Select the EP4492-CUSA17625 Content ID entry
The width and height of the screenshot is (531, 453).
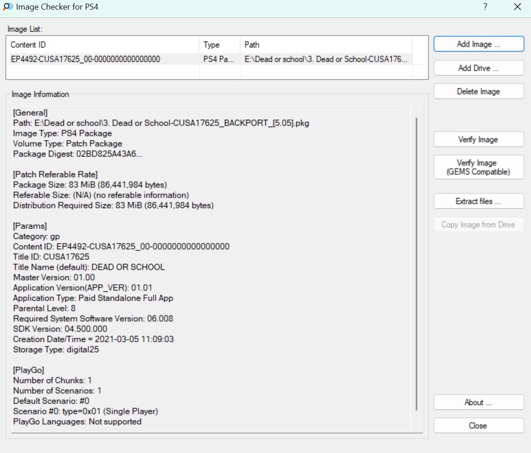[x=86, y=59]
